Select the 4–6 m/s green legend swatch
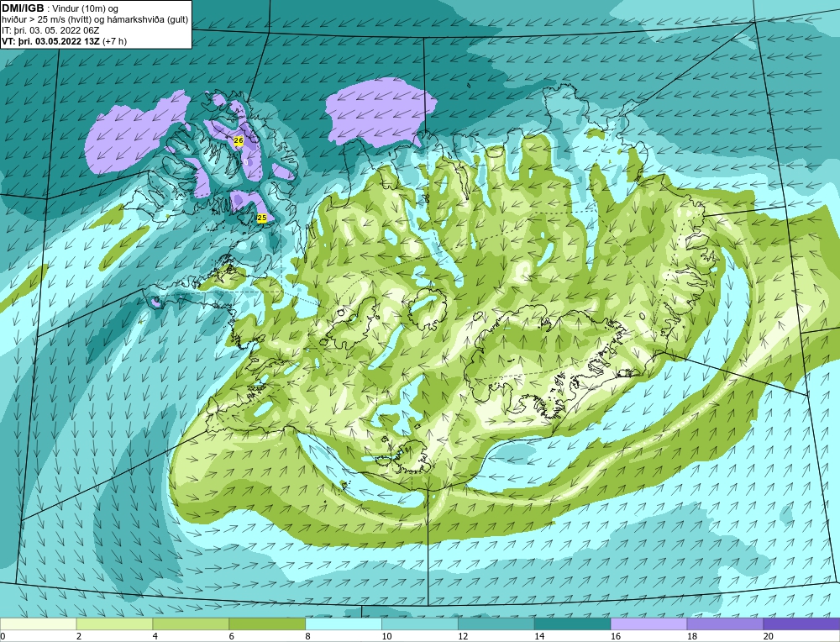The image size is (840, 642). [191, 624]
